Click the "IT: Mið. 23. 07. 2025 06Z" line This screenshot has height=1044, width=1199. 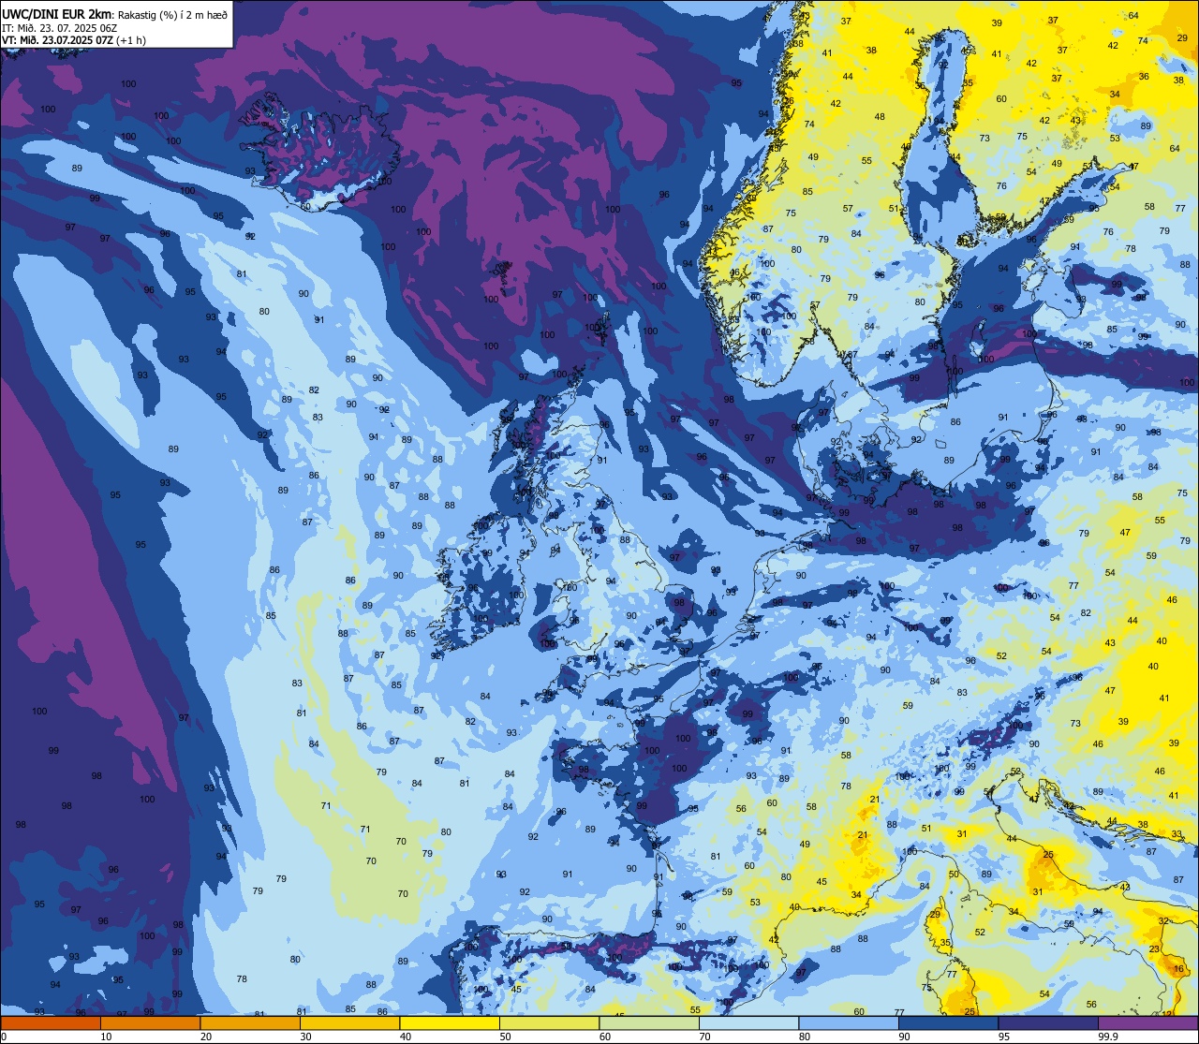pyautogui.click(x=61, y=28)
